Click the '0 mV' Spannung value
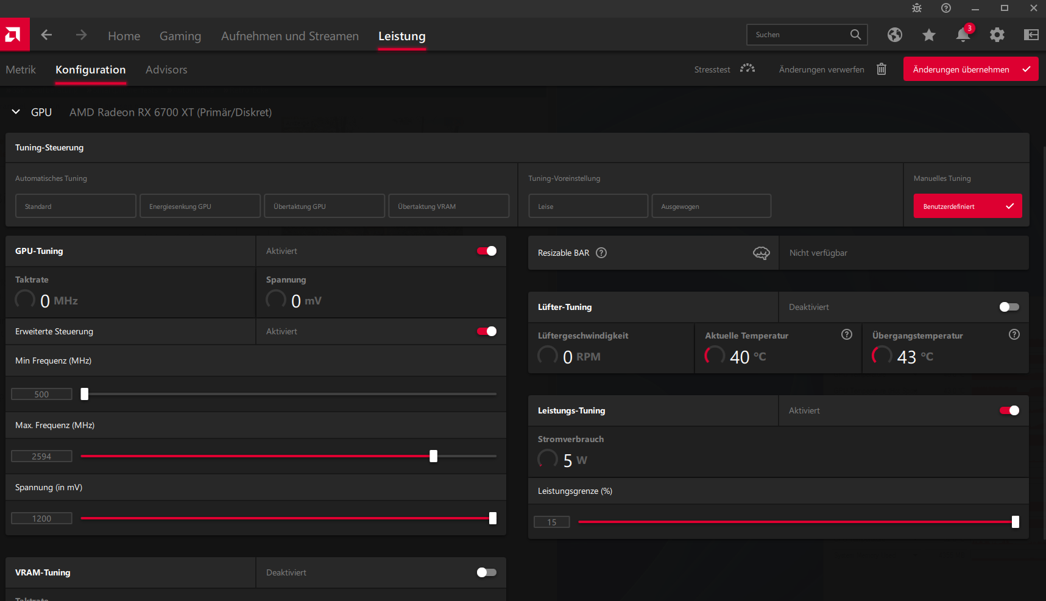The width and height of the screenshot is (1046, 601). 306,301
